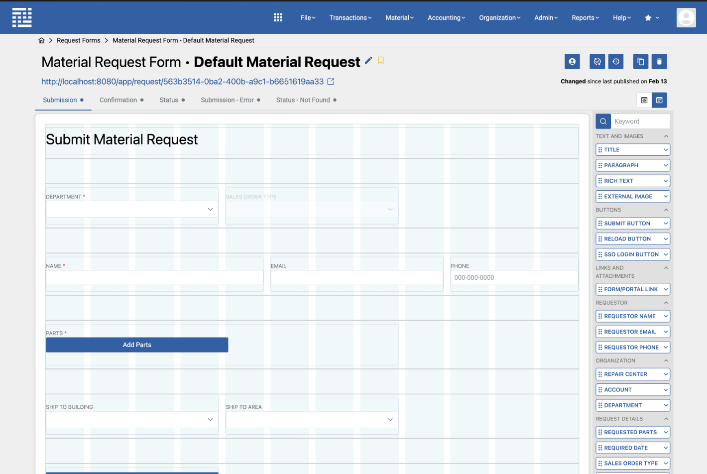This screenshot has height=474, width=707.
Task: Click the duplicate form icon
Action: click(x=640, y=61)
